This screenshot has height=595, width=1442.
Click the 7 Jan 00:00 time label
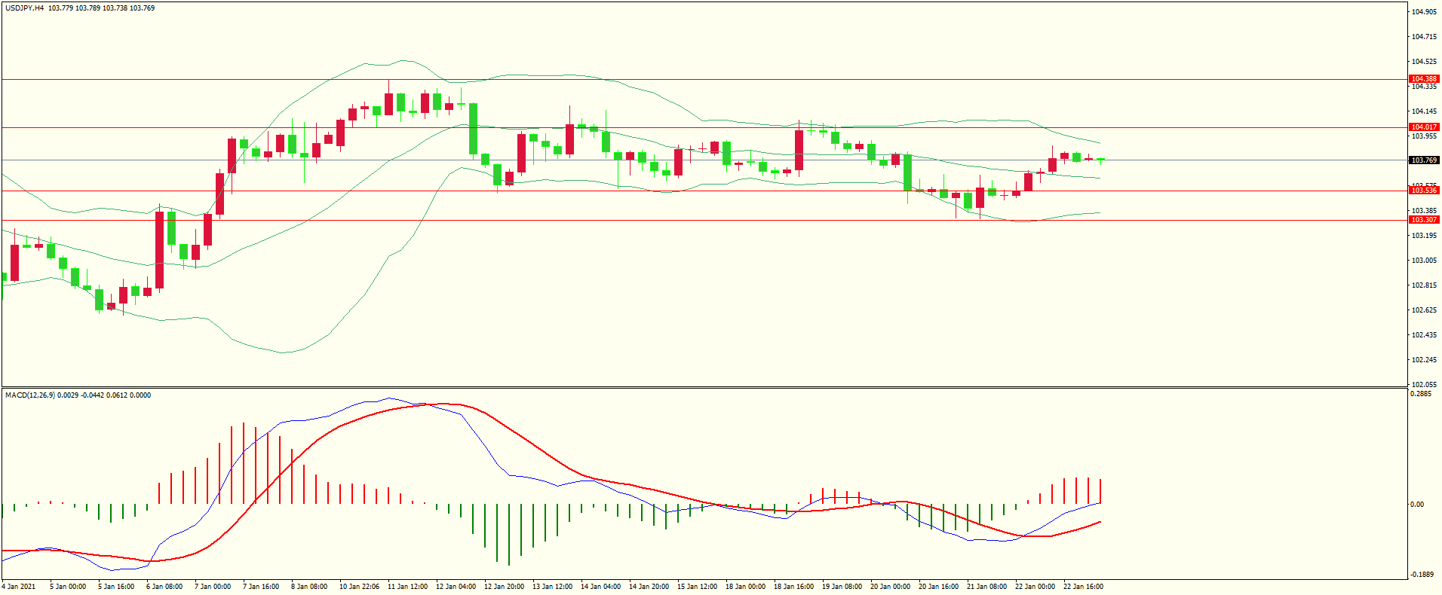(x=213, y=587)
